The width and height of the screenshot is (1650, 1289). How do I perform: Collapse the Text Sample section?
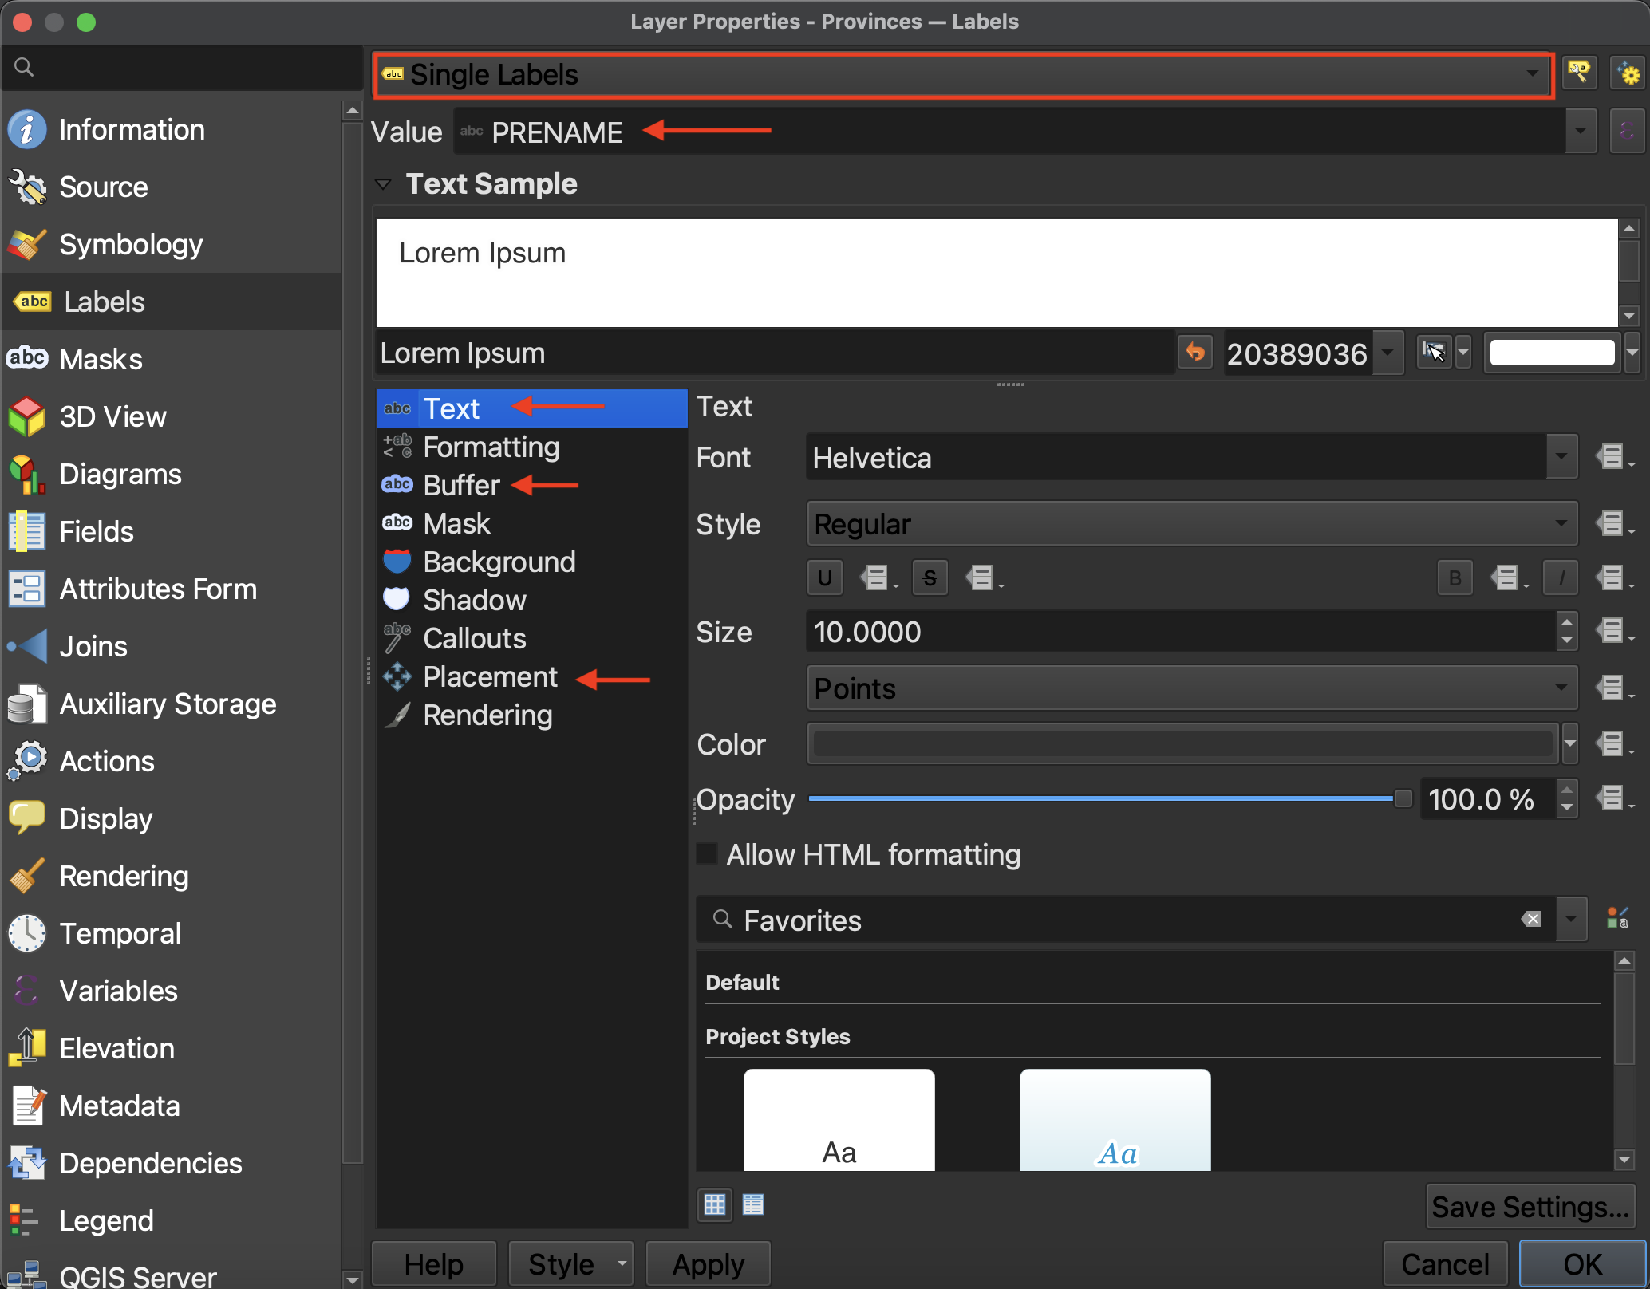tap(384, 184)
